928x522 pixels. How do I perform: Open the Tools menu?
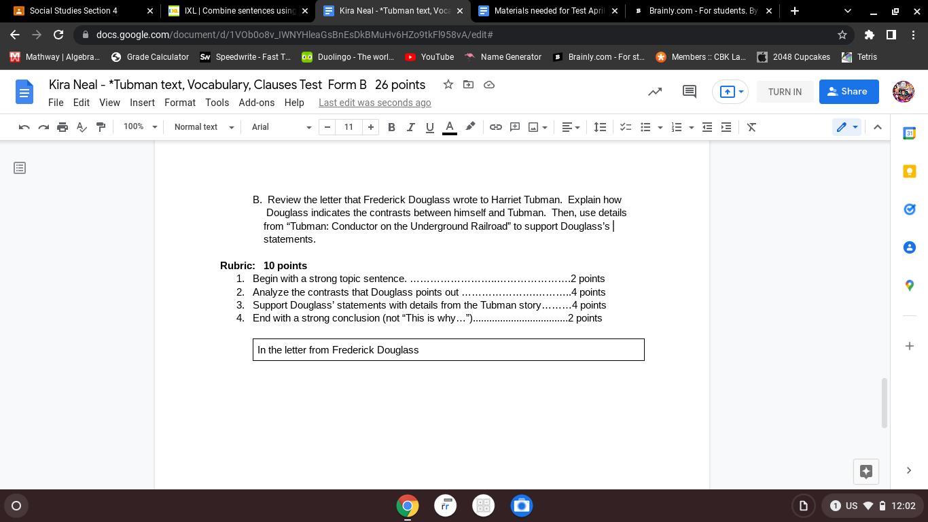[x=217, y=103]
